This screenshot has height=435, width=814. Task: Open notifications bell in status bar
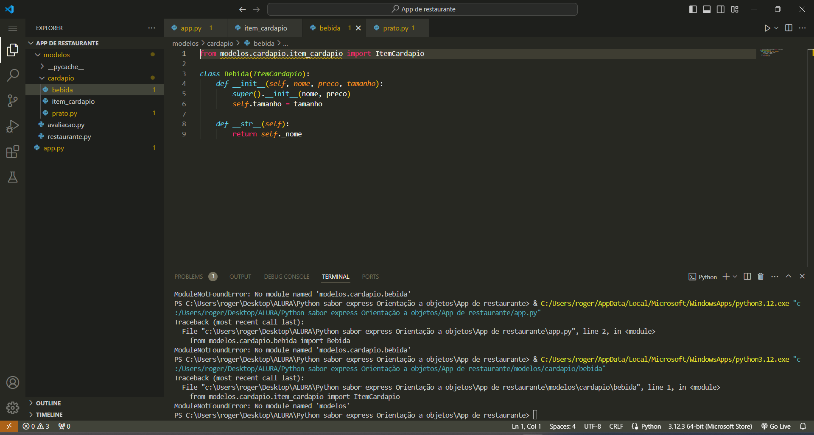pos(803,426)
